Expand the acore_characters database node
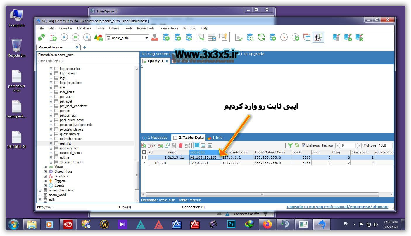 (x=40, y=190)
